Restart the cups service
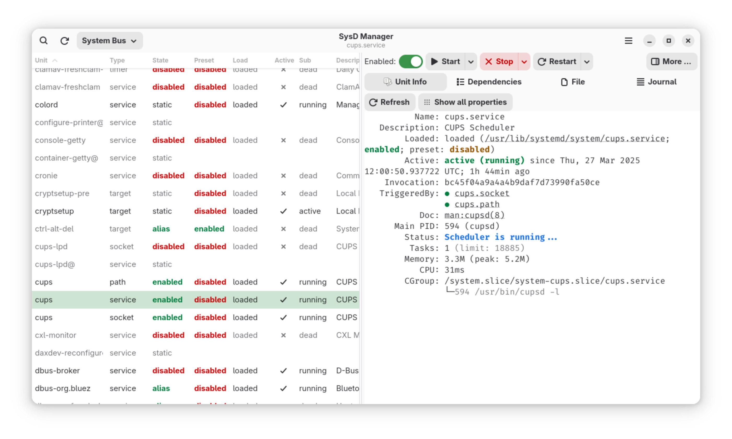Image resolution: width=732 pixels, height=439 pixels. [x=557, y=62]
